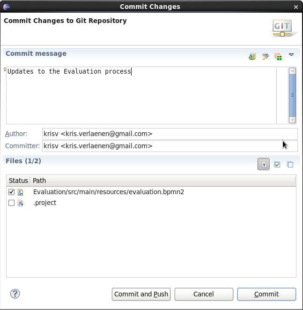Sort files by the Status column header

pos(18,181)
